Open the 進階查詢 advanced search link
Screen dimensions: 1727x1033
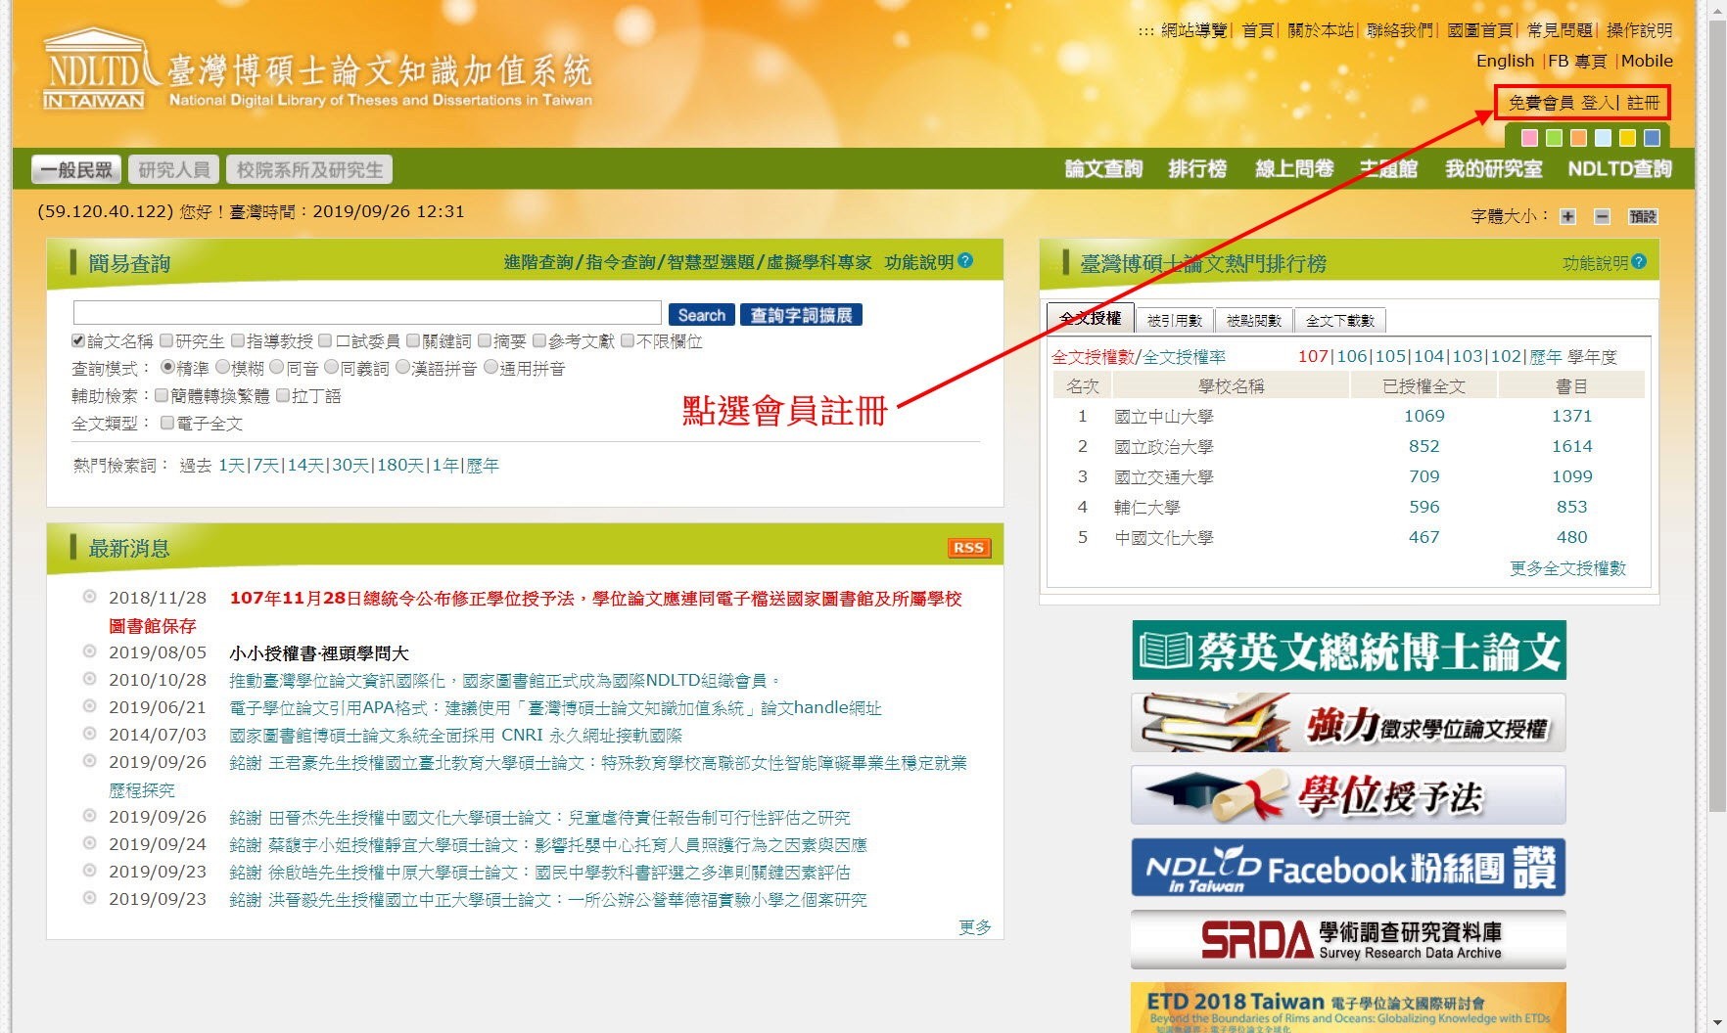coord(538,261)
